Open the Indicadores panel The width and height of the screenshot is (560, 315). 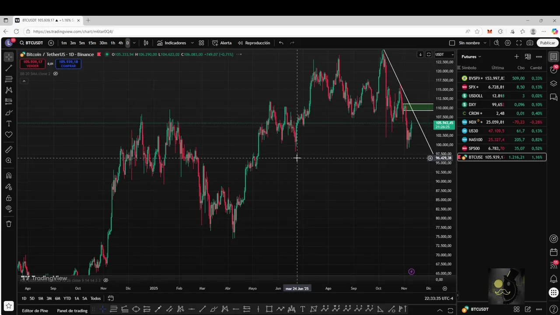pyautogui.click(x=171, y=43)
